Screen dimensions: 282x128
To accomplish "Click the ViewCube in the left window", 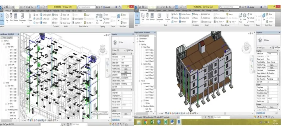I will 103,48.
